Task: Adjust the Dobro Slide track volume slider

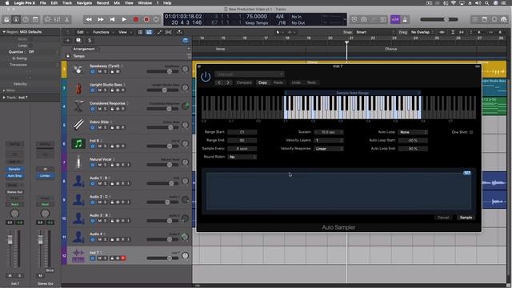Action: coord(162,128)
